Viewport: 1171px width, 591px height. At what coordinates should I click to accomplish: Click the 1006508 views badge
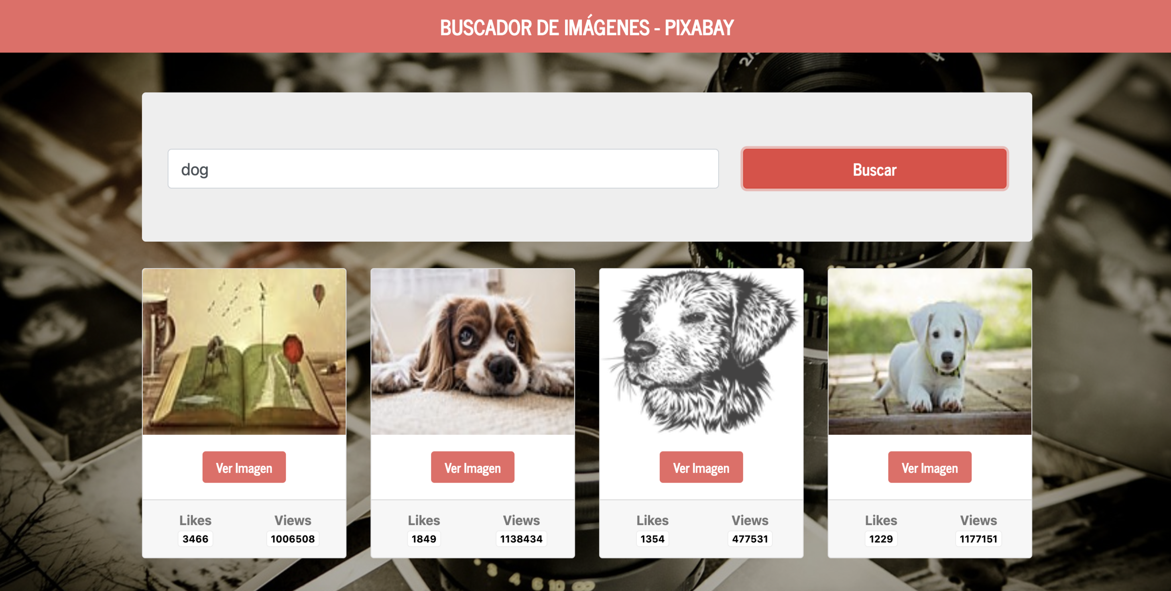(x=293, y=539)
